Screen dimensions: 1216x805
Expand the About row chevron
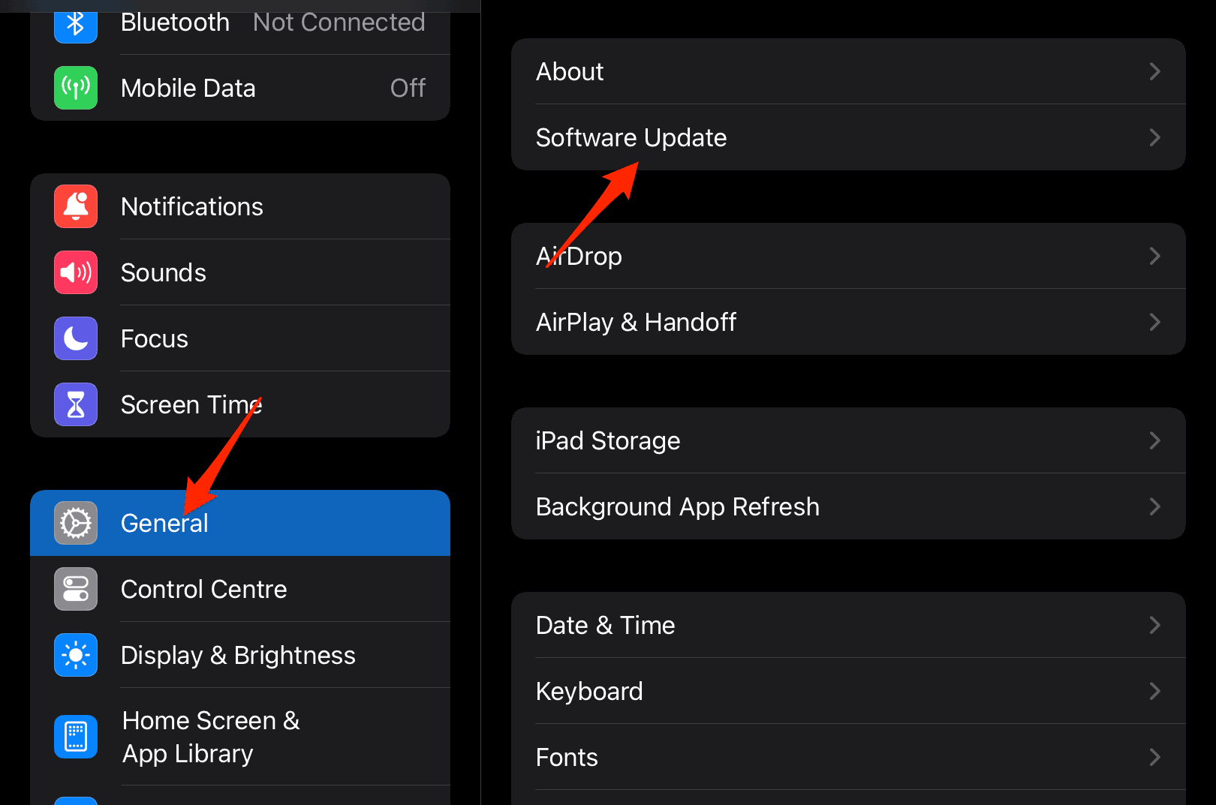tap(1154, 71)
